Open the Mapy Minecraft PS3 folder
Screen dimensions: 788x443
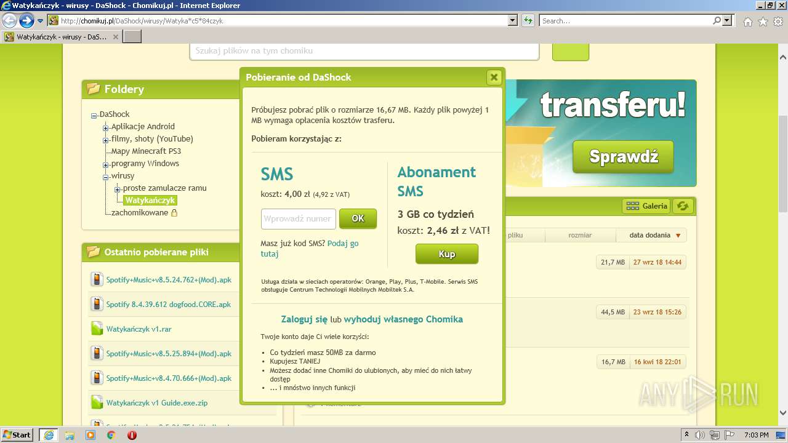(x=146, y=151)
